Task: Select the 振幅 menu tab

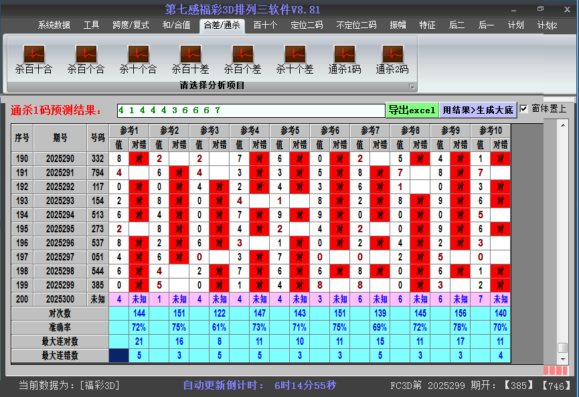Action: [x=398, y=25]
